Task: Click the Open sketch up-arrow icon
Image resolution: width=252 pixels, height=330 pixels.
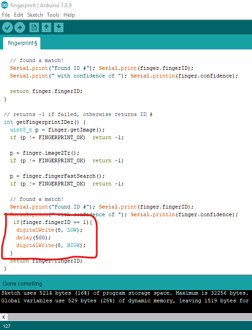Action: (x=47, y=27)
